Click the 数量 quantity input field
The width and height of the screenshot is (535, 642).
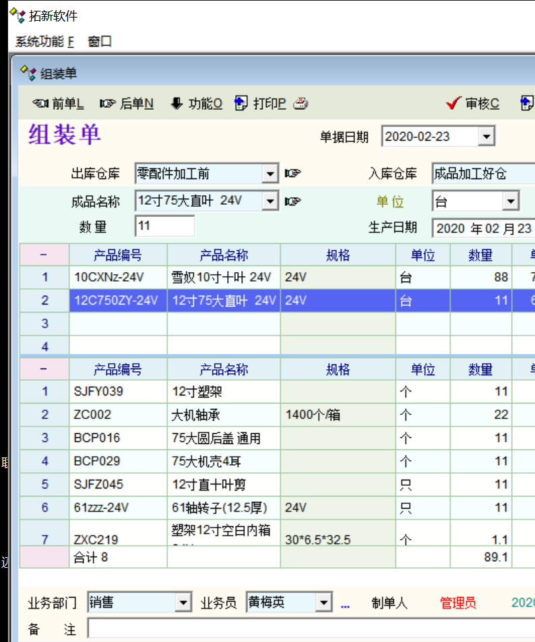(165, 226)
